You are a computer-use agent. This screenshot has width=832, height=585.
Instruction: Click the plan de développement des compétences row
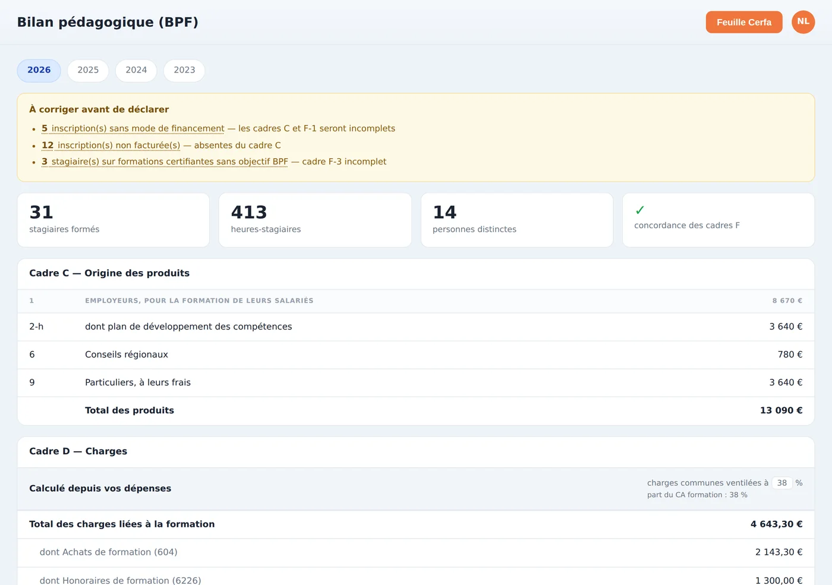pos(416,327)
